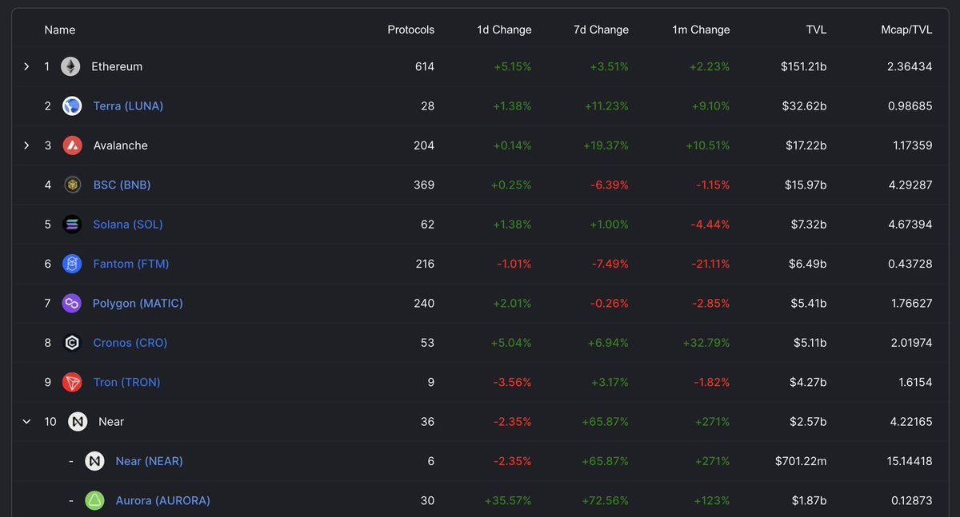Click the Cronos logo icon

pos(72,343)
